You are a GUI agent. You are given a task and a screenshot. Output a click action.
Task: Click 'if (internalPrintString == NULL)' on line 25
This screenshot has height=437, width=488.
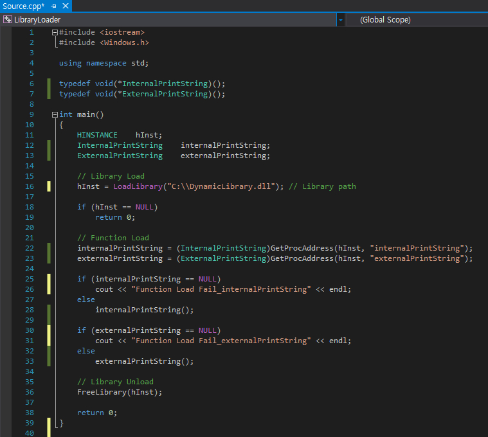tap(149, 279)
